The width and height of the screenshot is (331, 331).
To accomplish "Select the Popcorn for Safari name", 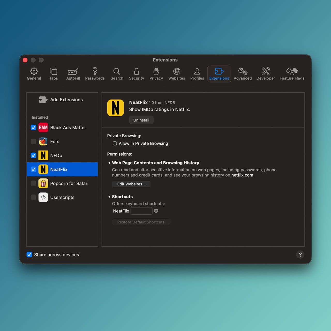I will coord(69,183).
